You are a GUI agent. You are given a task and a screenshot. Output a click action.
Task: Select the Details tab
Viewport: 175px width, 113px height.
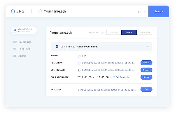(129, 32)
